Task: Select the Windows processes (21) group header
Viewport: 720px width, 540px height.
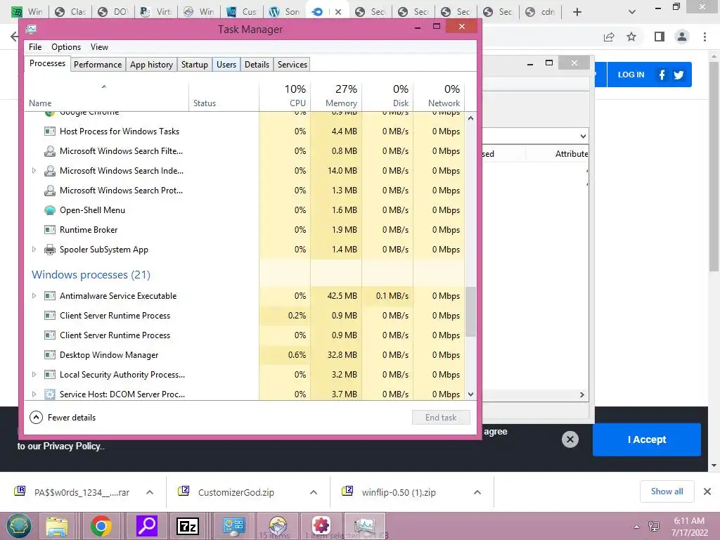Action: pyautogui.click(x=91, y=275)
